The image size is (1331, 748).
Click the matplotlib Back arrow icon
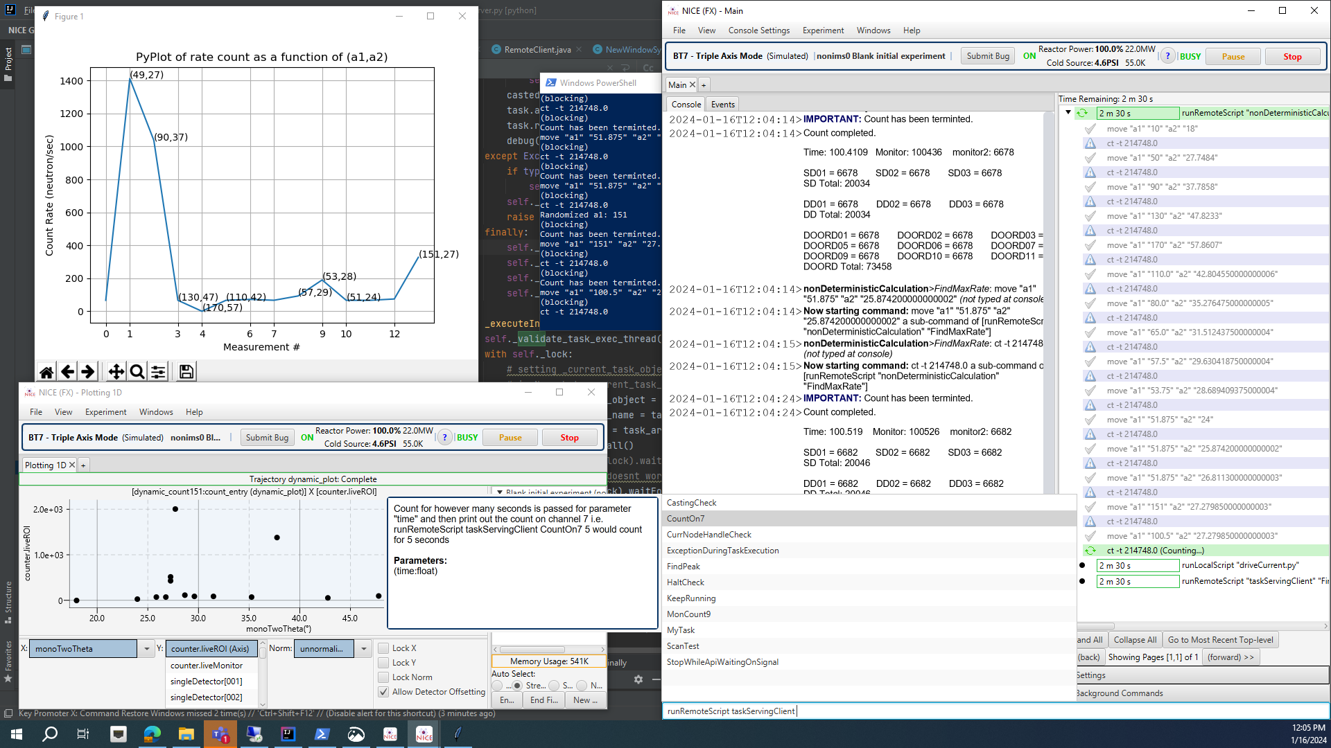(x=67, y=372)
